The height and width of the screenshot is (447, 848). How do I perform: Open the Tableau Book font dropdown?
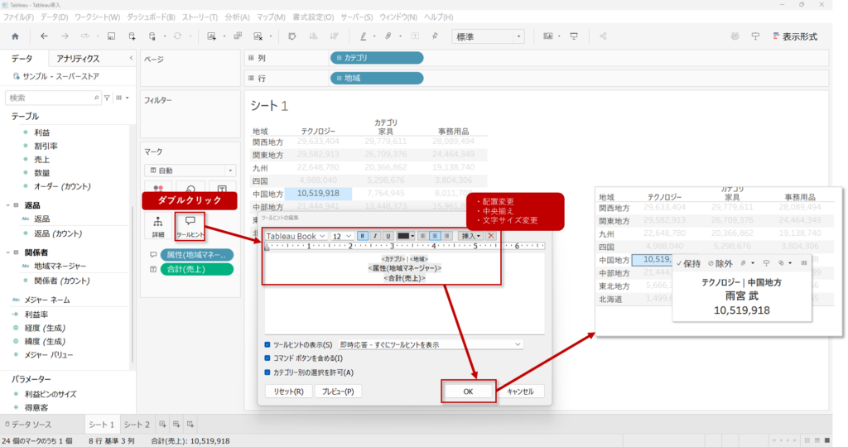tap(296, 236)
